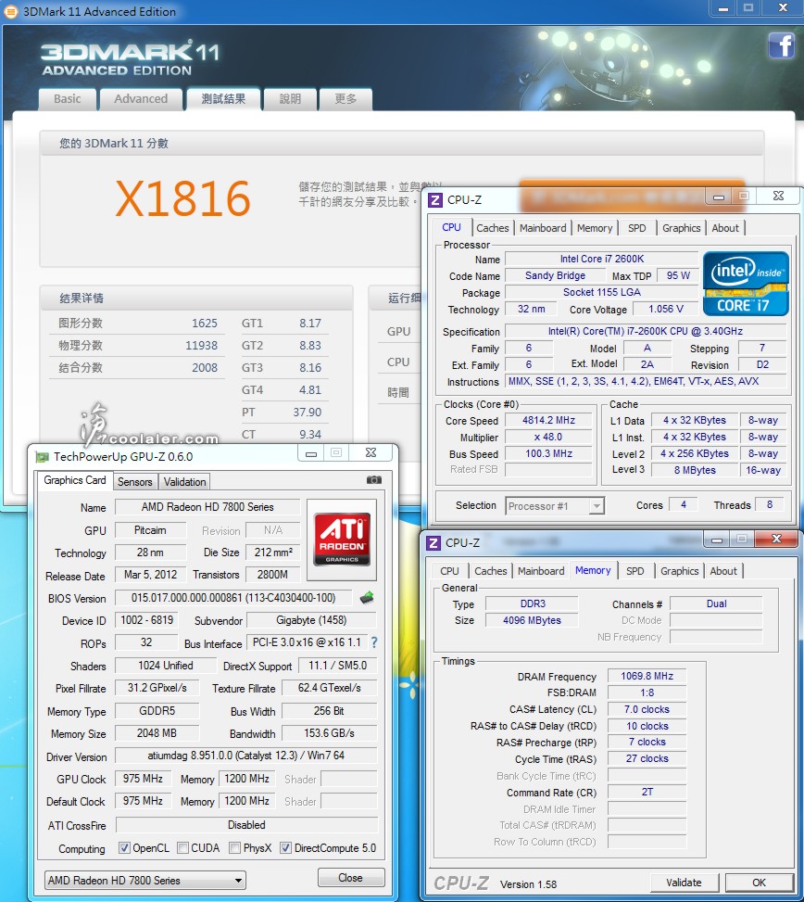
Task: Open About tab in upper CPU-Z window
Action: pyautogui.click(x=725, y=228)
